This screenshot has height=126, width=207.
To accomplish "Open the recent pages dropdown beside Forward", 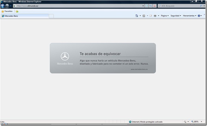I will (11, 6).
